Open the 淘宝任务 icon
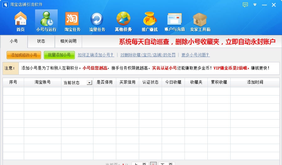 pos(72,21)
